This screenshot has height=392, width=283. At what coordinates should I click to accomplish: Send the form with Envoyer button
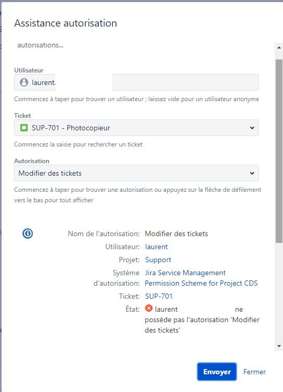(x=217, y=372)
